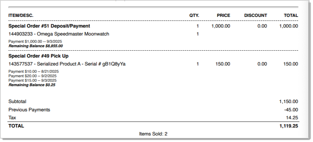The width and height of the screenshot is (313, 142).
Task: Click the Payment $10.00 dated 8/21/2025
Action: 33,72
